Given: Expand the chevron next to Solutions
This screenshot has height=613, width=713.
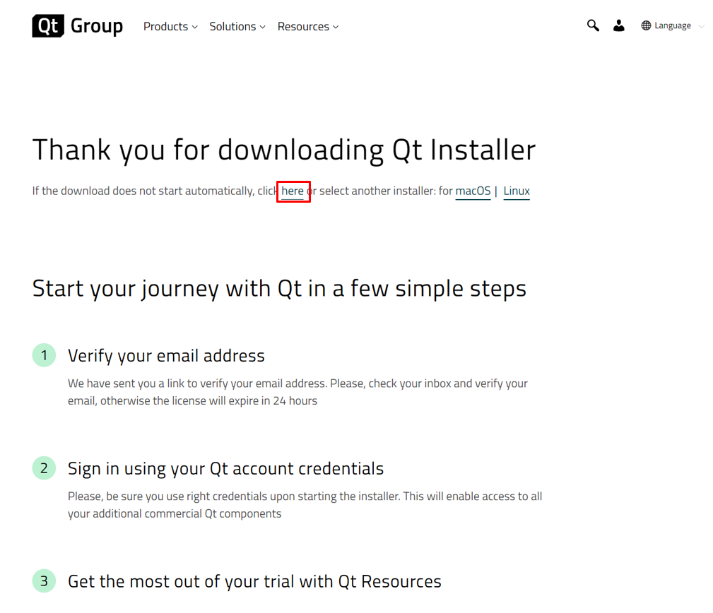Looking at the screenshot, I should coord(262,27).
